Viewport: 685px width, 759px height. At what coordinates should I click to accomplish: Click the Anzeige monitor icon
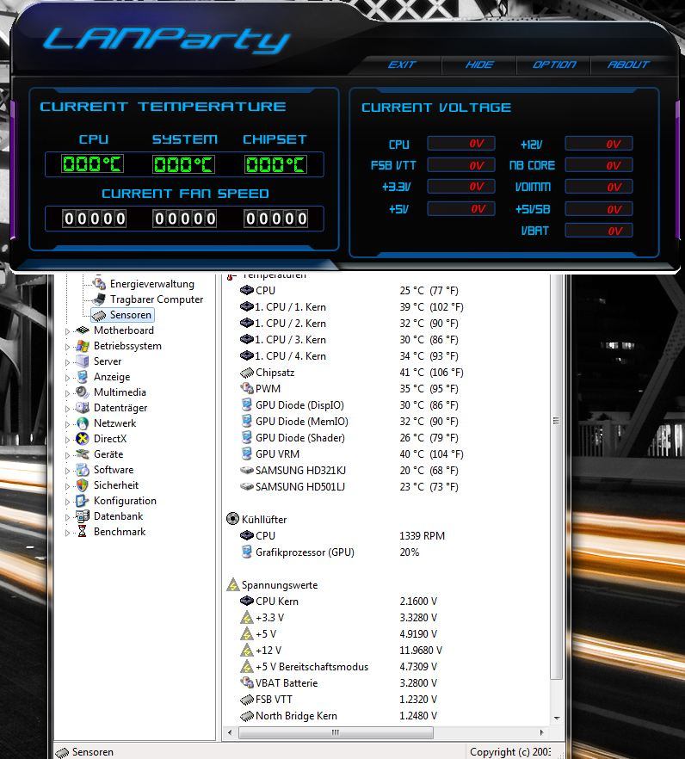83,377
